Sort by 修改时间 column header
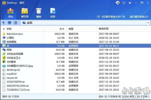The image size is (151, 100). coord(104,29)
